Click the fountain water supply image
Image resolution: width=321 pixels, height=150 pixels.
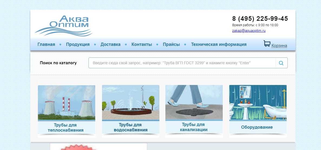(x=131, y=103)
